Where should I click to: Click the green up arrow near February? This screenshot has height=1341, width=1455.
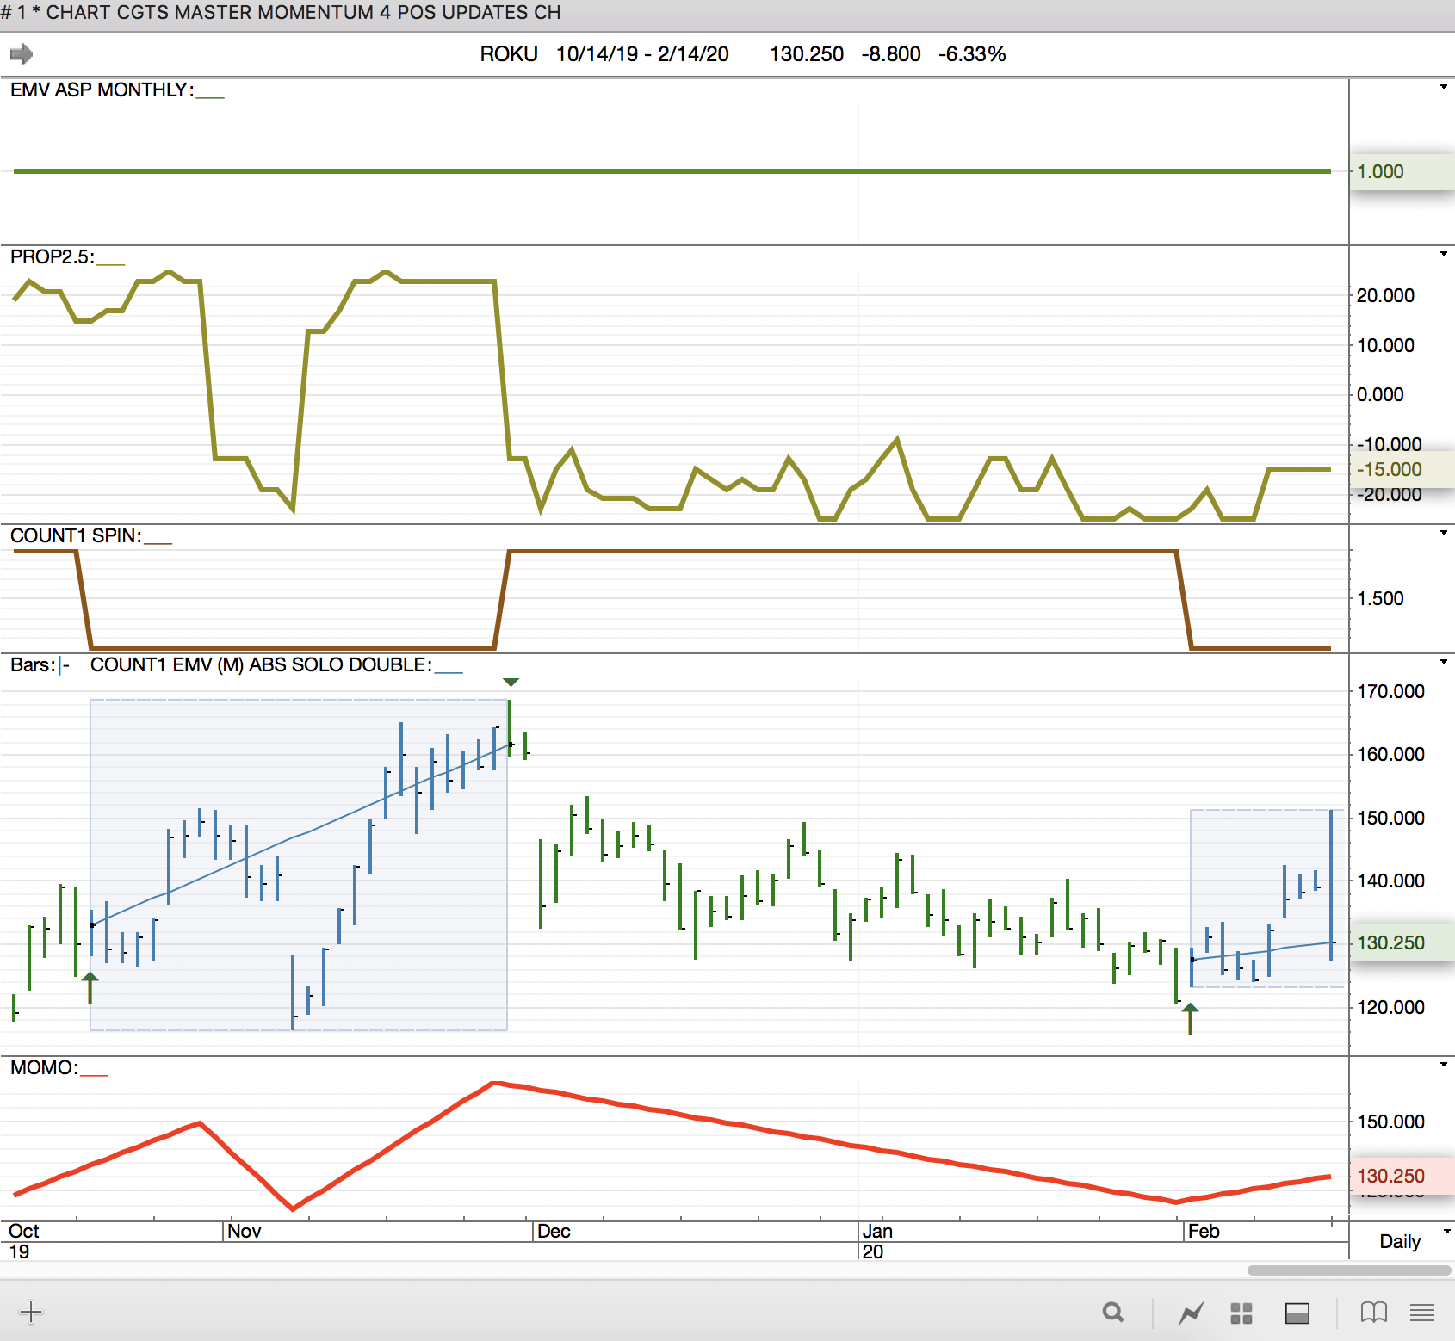click(1190, 1018)
